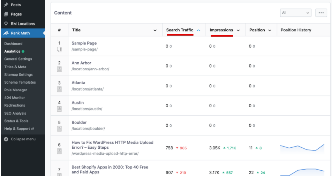Open the Boulder title link

point(79,122)
